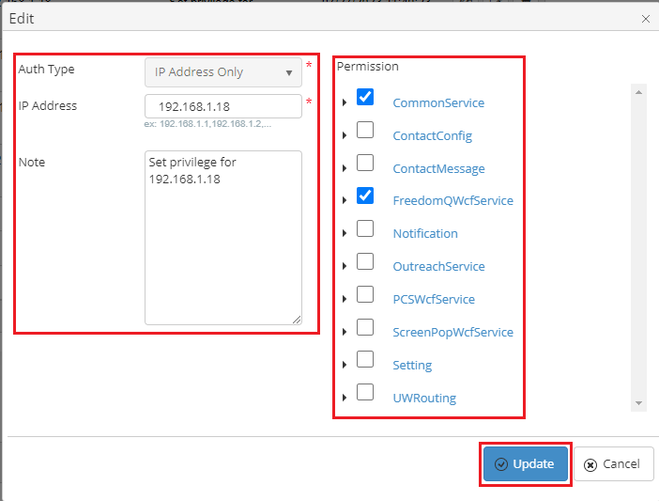The image size is (659, 501).
Task: Click inside the Note text area
Action: (222, 237)
